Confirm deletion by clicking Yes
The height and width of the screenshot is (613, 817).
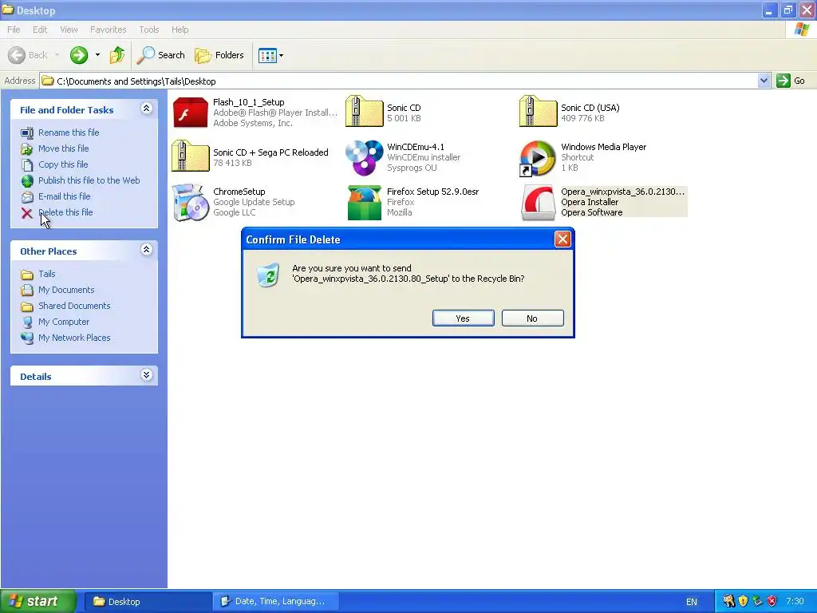point(464,318)
